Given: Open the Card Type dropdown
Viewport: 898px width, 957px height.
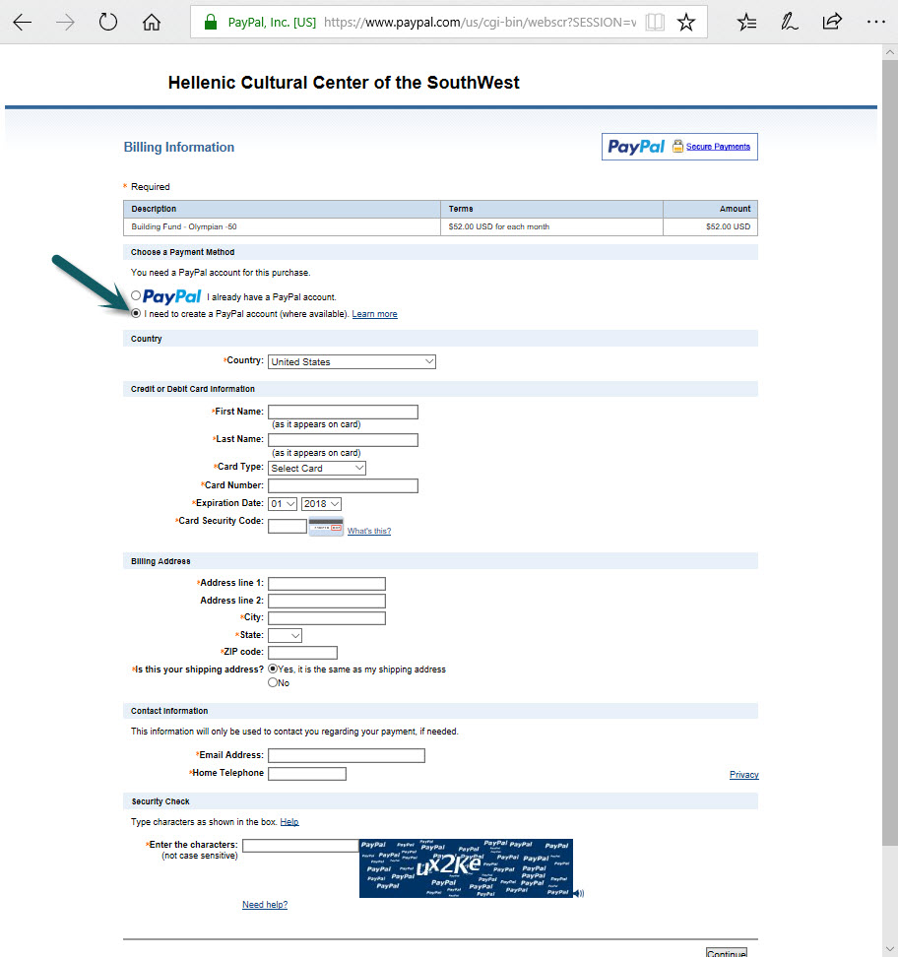Looking at the screenshot, I should pos(317,468).
